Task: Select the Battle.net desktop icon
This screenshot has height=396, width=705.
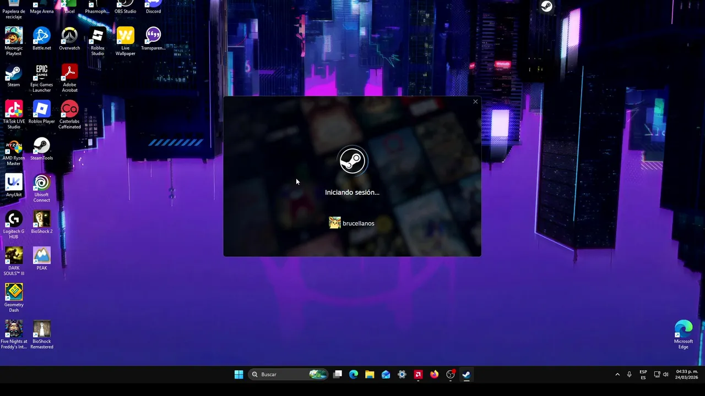Action: click(x=42, y=38)
